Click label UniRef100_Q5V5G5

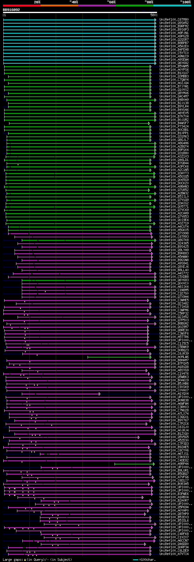[174, 437]
